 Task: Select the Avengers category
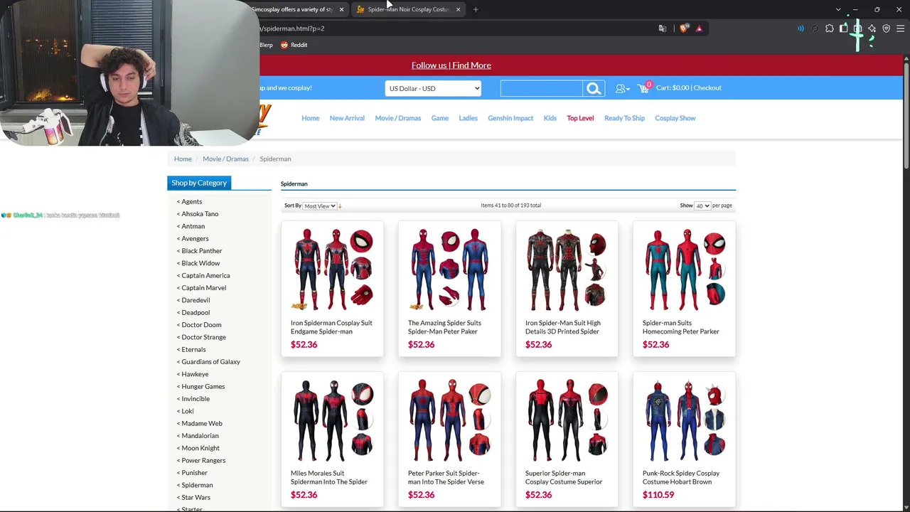pyautogui.click(x=195, y=239)
